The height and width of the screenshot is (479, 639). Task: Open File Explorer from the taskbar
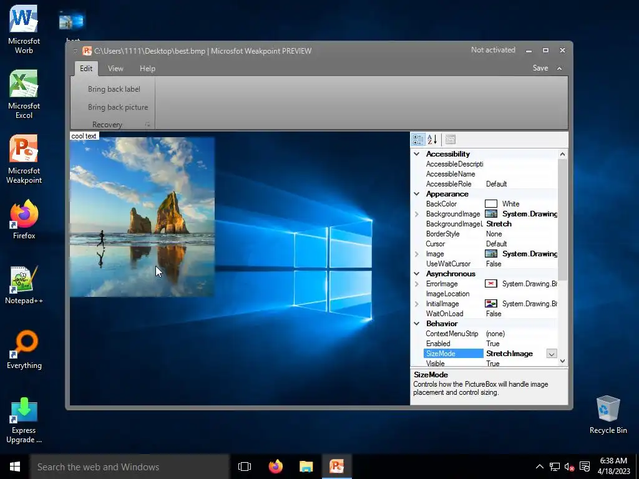(306, 467)
